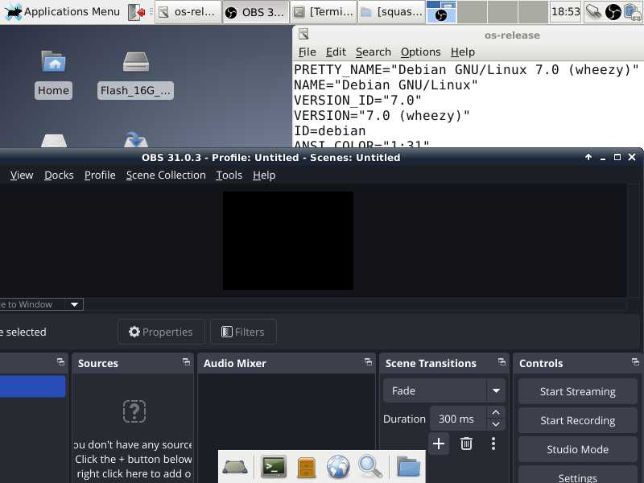Remove transition with the trash icon

466,444
